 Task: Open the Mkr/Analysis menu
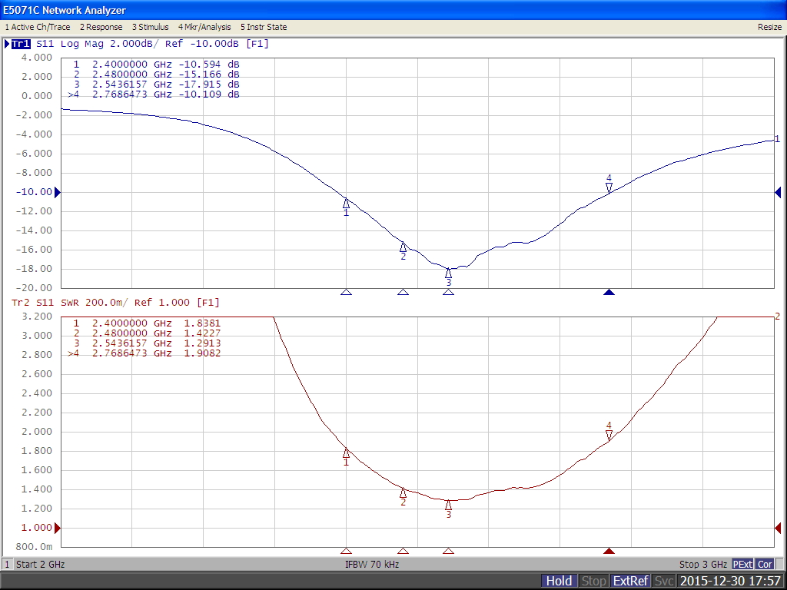tap(204, 27)
